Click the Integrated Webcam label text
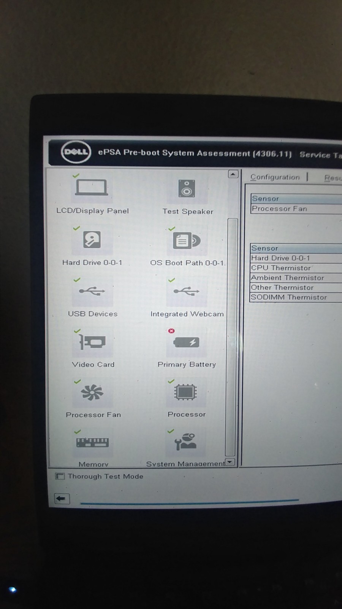 click(187, 314)
